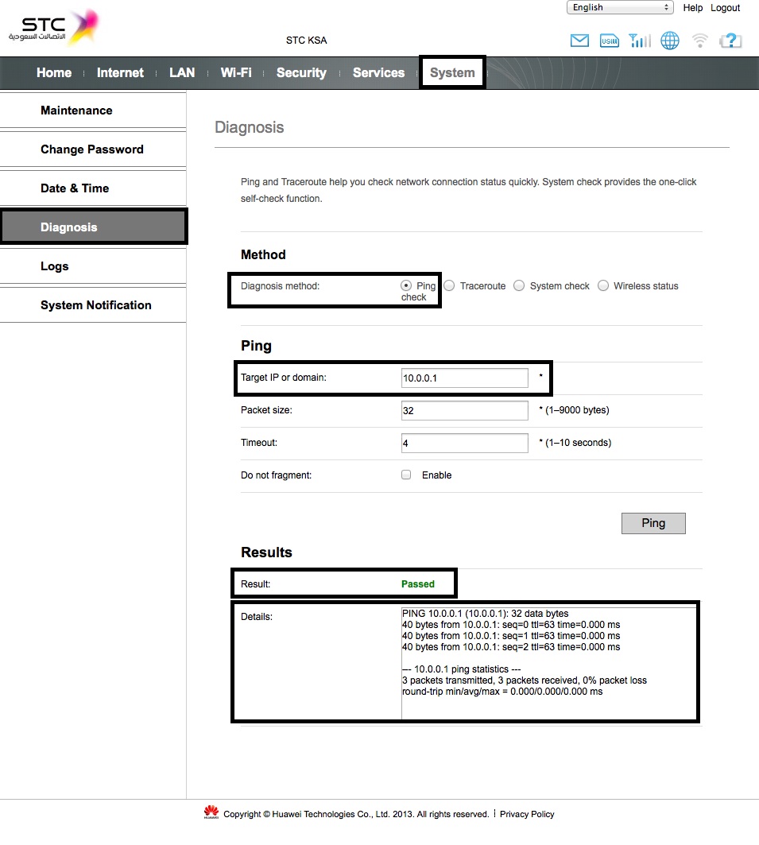This screenshot has width=759, height=845.
Task: Enable the Do not fragment checkbox
Action: pos(406,475)
